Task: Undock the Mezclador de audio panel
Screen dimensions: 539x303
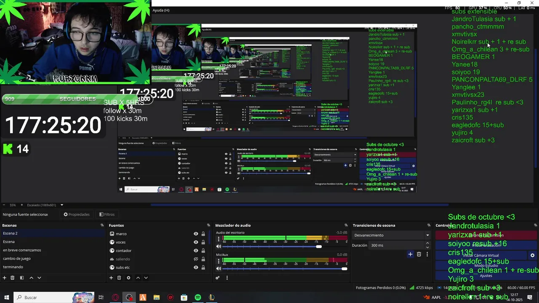Action: point(346,226)
